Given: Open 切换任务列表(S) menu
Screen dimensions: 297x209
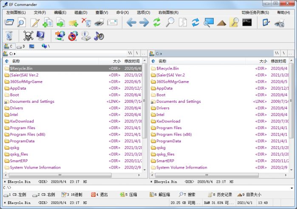Looking at the screenshot, I should (x=255, y=12).
